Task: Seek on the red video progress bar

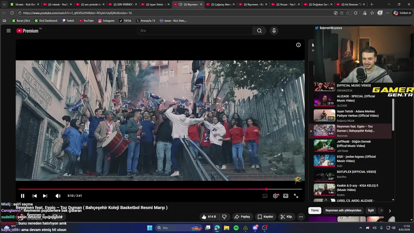Action: (160, 189)
